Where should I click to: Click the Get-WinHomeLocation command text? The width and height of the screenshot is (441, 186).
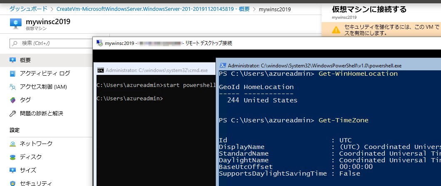[x=358, y=74]
